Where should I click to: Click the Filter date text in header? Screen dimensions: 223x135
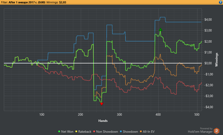pos(27,2)
